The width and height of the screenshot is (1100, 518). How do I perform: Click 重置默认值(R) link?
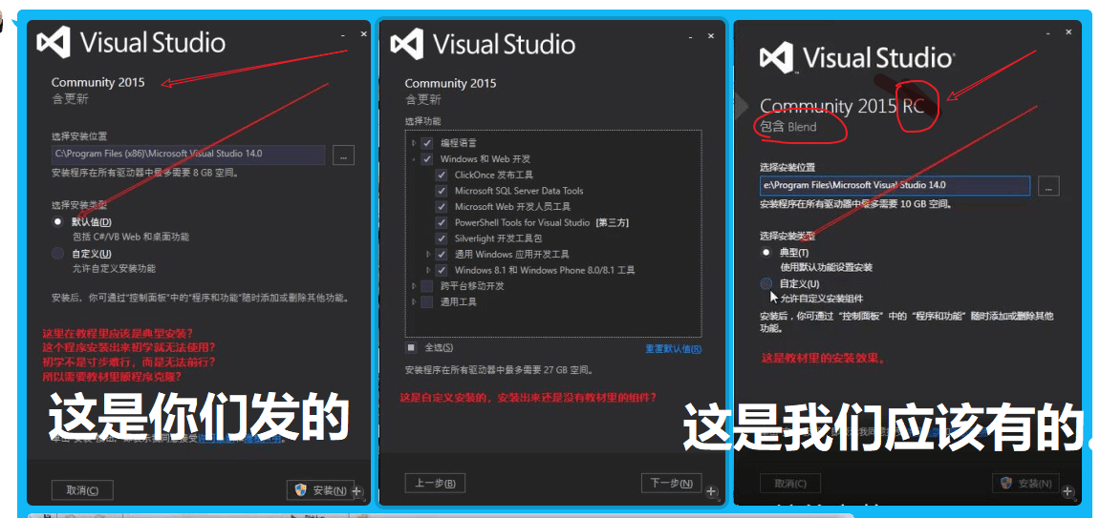point(674,348)
